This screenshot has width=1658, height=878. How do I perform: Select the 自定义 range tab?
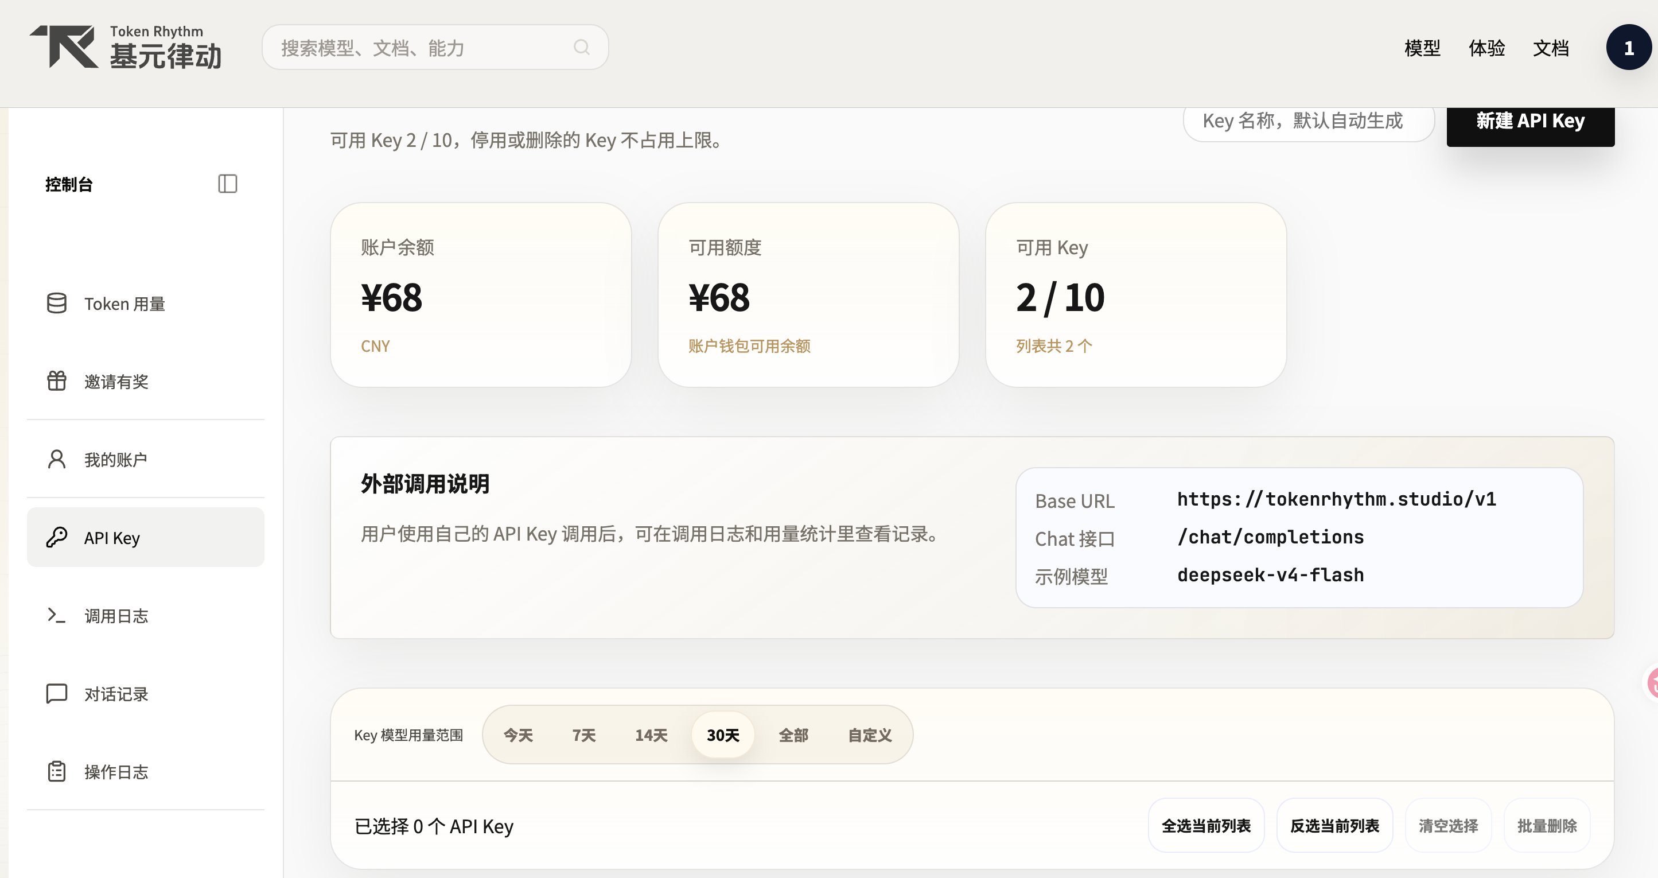coord(870,735)
